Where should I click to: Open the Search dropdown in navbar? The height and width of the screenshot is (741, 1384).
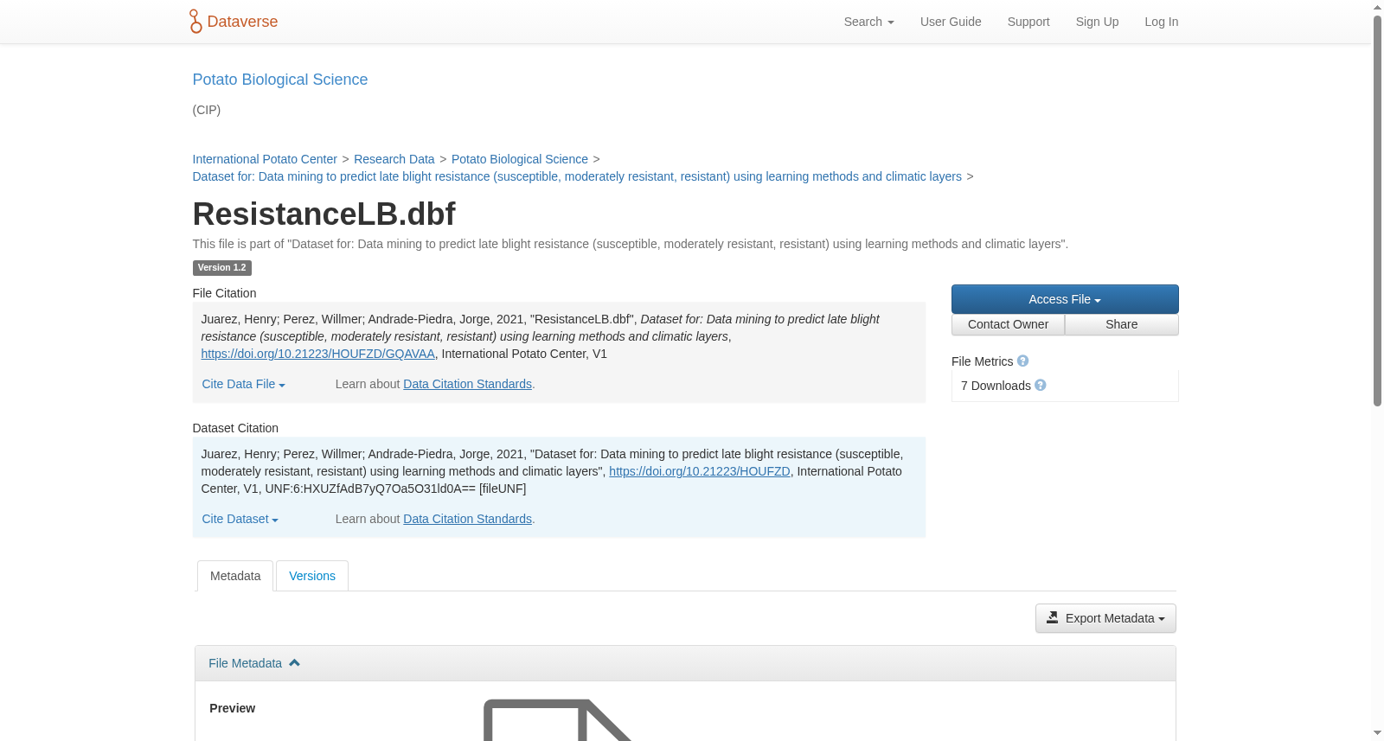coord(868,22)
